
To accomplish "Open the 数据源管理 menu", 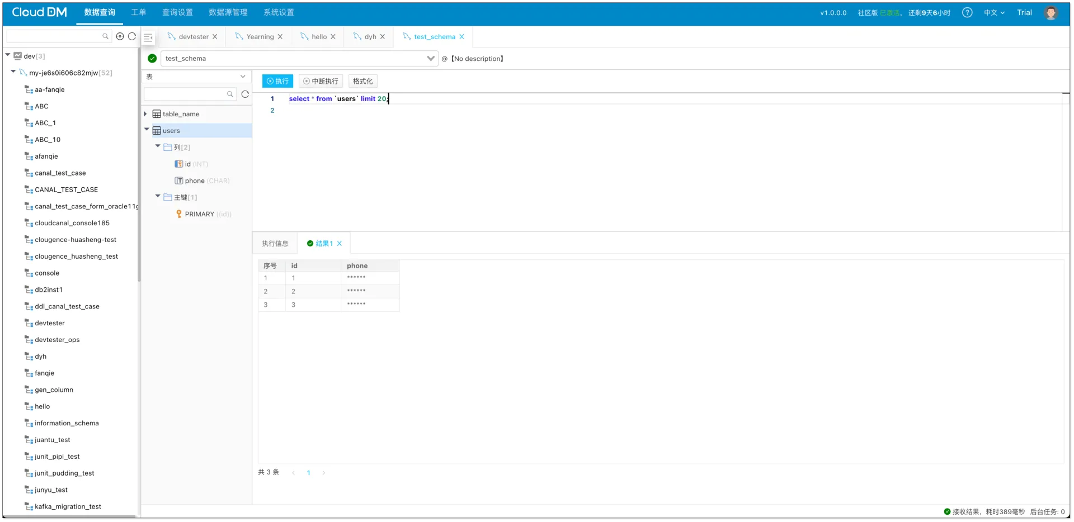I will click(x=228, y=12).
